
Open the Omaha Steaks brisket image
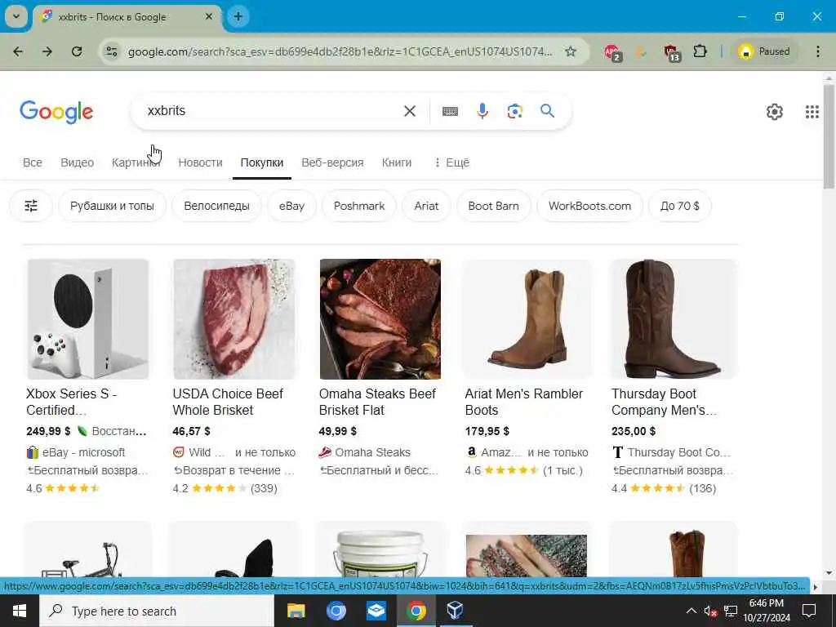380,319
